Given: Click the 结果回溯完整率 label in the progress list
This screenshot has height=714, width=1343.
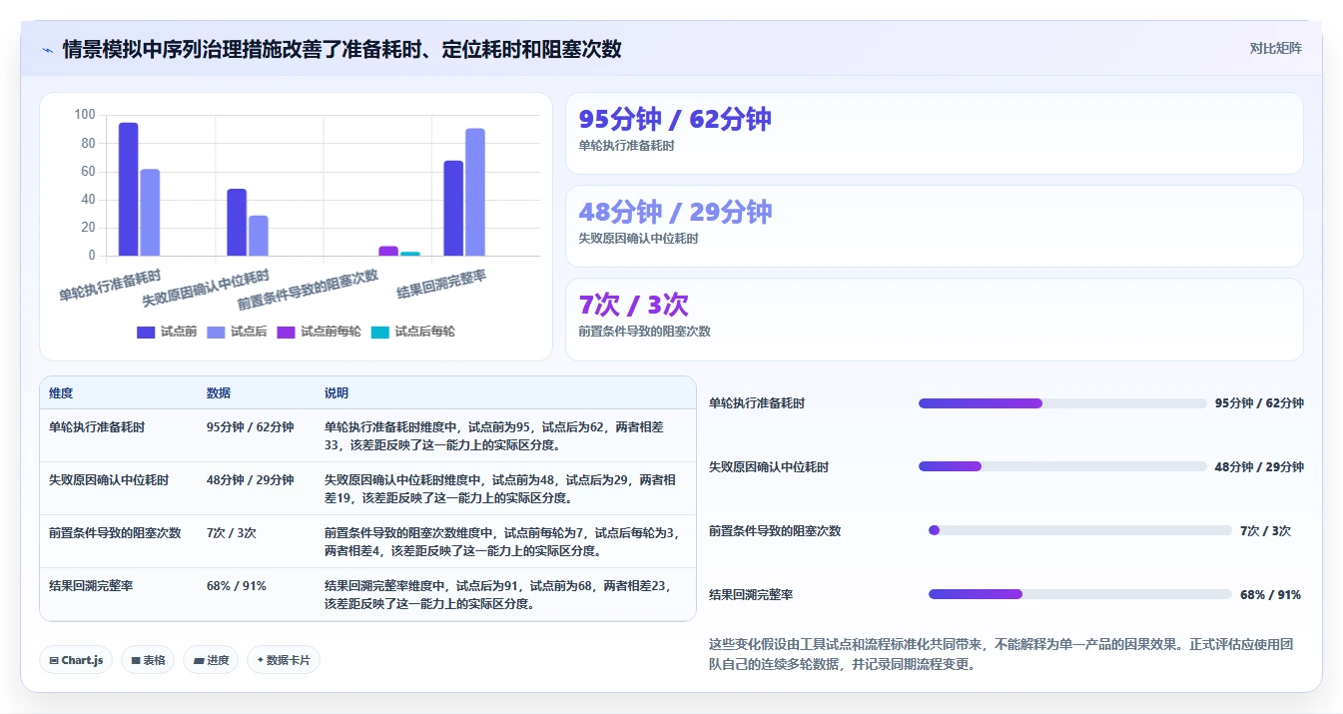Looking at the screenshot, I should (751, 594).
